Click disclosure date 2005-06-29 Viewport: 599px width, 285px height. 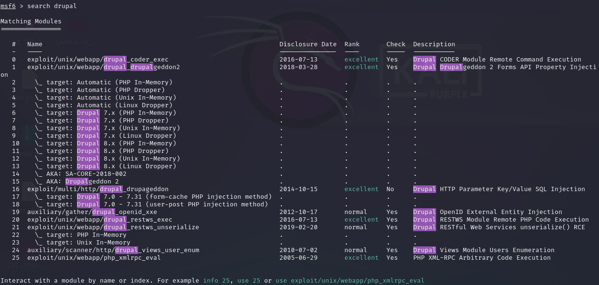coord(299,258)
